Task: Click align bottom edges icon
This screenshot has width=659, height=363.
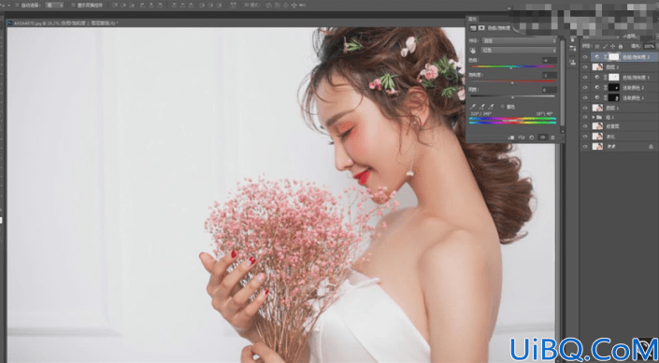Action: pyautogui.click(x=132, y=5)
